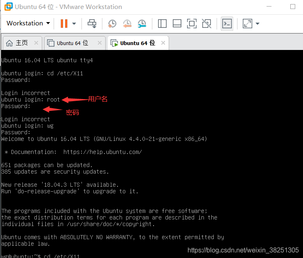The width and height of the screenshot is (303, 258).
Task: Toggle the thumbnail bar view
Action: pyautogui.click(x=177, y=24)
